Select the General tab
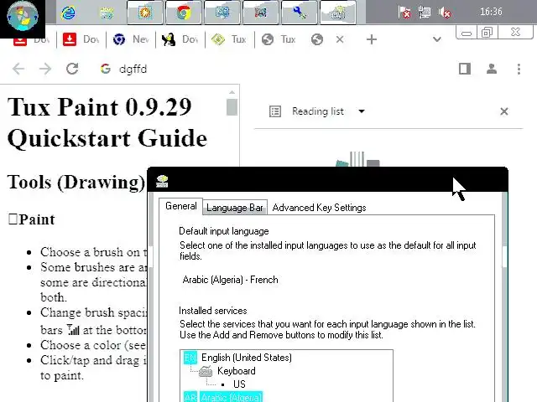The width and height of the screenshot is (537, 402). 181,206
